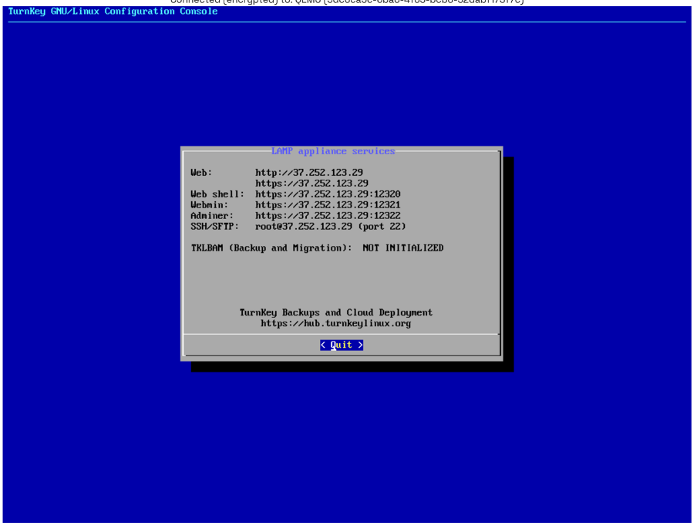Select the Quit button
Image resolution: width=697 pixels, height=529 pixels.
[342, 345]
